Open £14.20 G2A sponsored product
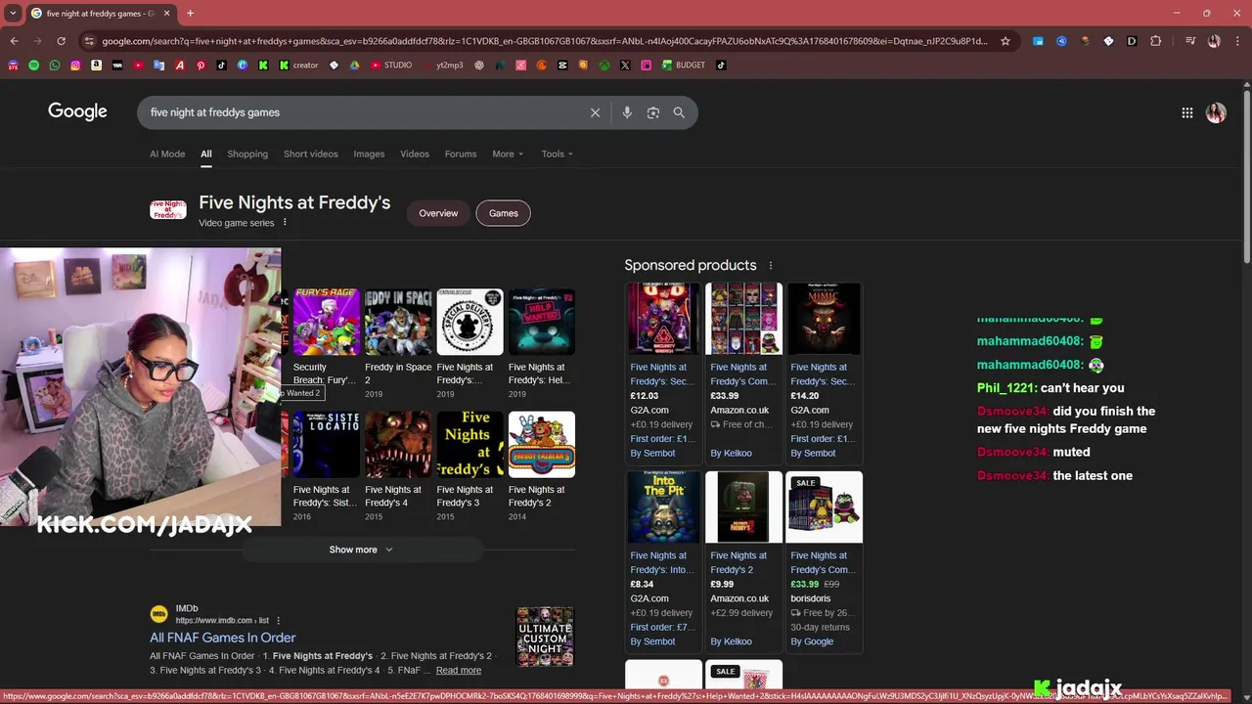 tap(824, 372)
